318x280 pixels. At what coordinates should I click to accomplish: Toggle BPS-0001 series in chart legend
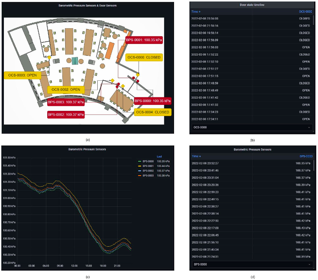coord(149,166)
